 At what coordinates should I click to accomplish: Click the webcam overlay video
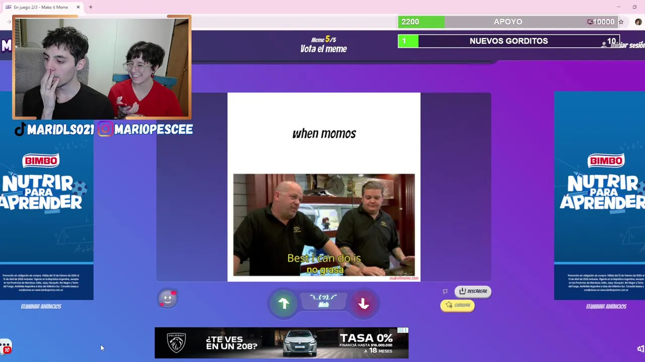coord(102,67)
